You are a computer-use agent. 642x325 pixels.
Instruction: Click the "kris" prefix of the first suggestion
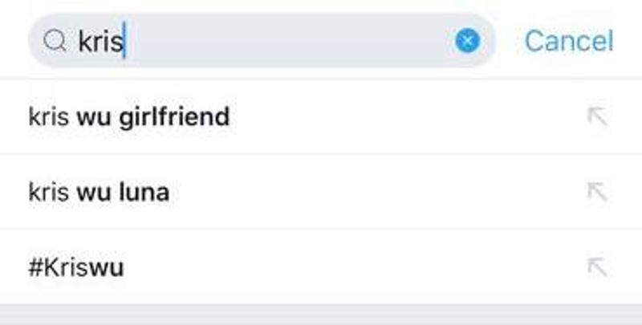coord(48,117)
